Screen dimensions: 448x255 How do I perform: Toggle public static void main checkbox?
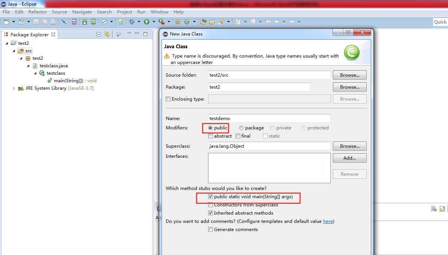tap(211, 197)
